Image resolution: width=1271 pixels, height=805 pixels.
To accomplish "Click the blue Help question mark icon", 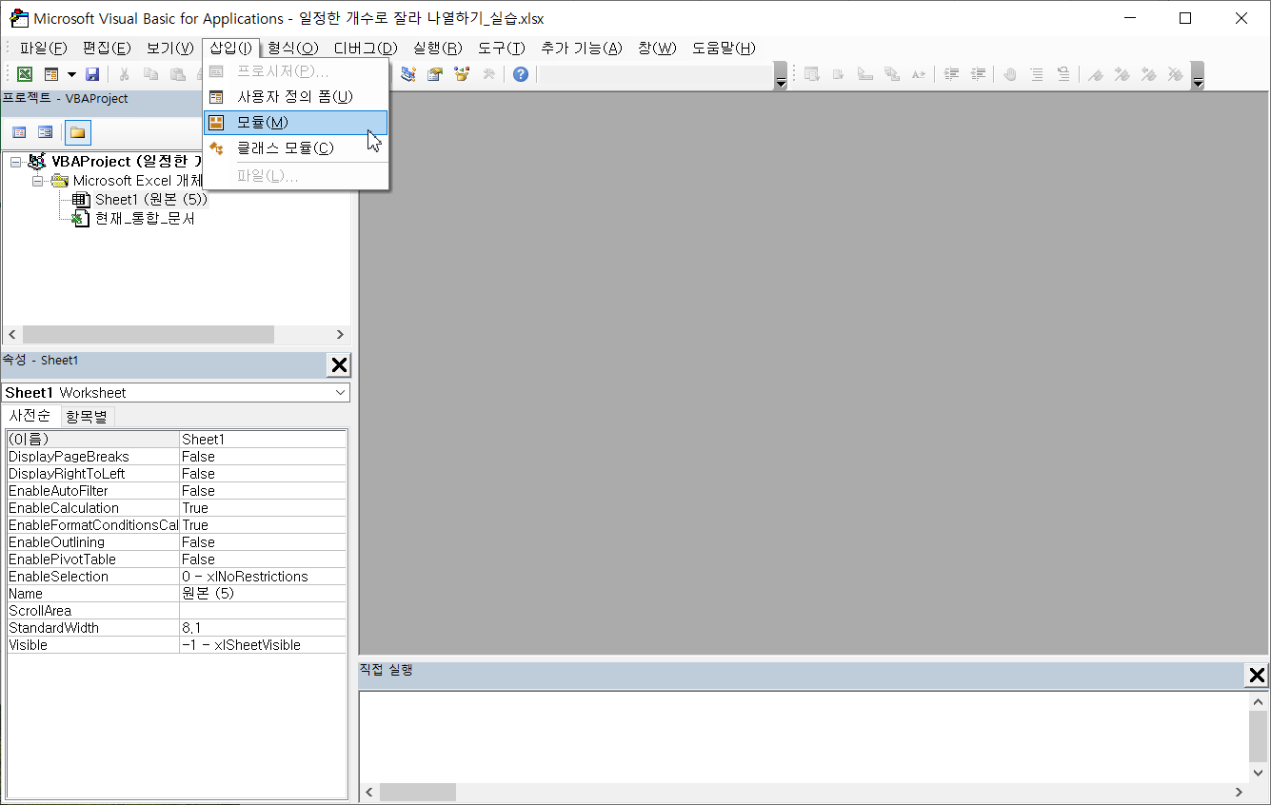I will pos(520,74).
